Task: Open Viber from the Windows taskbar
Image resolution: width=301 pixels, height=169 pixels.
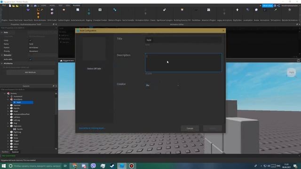Action: click(93, 166)
